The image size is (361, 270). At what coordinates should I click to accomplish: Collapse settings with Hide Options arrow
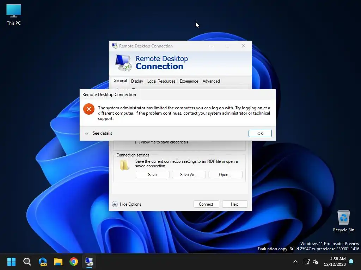[x=115, y=204]
